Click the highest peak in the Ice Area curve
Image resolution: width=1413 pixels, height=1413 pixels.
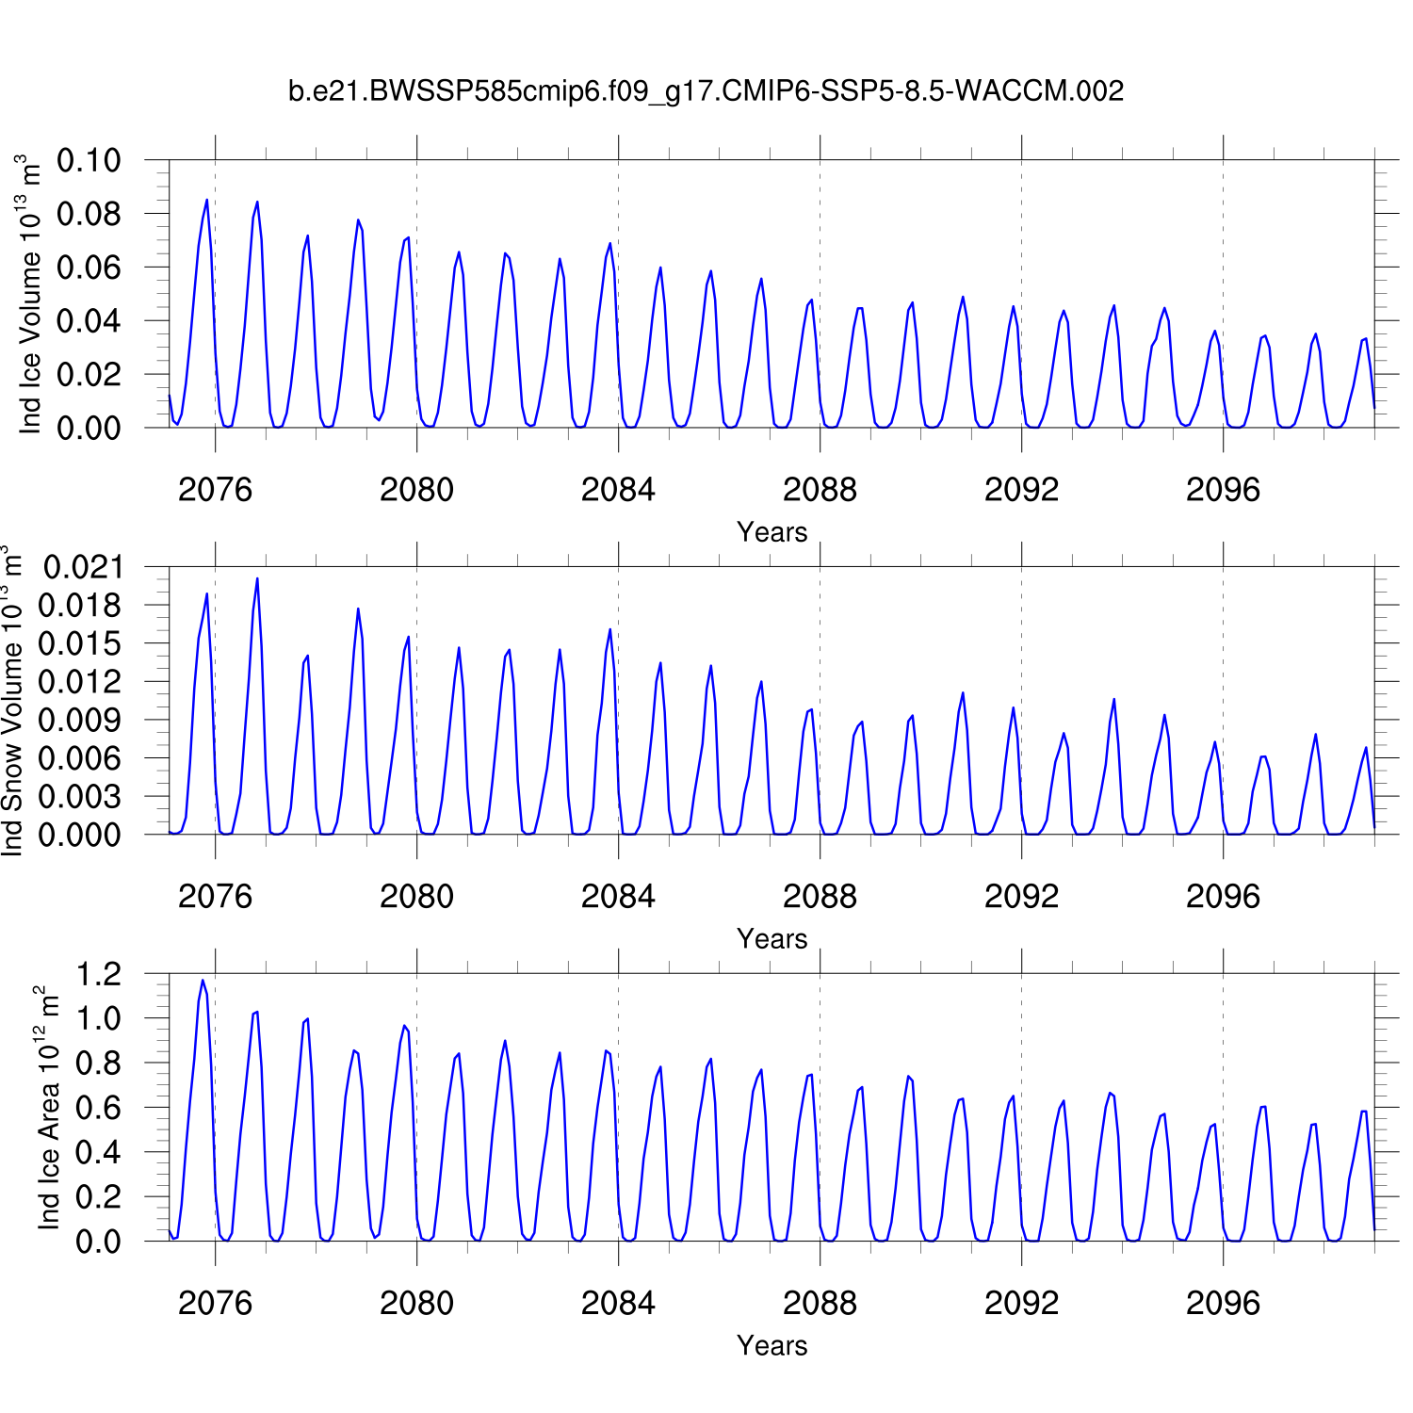pyautogui.click(x=203, y=981)
